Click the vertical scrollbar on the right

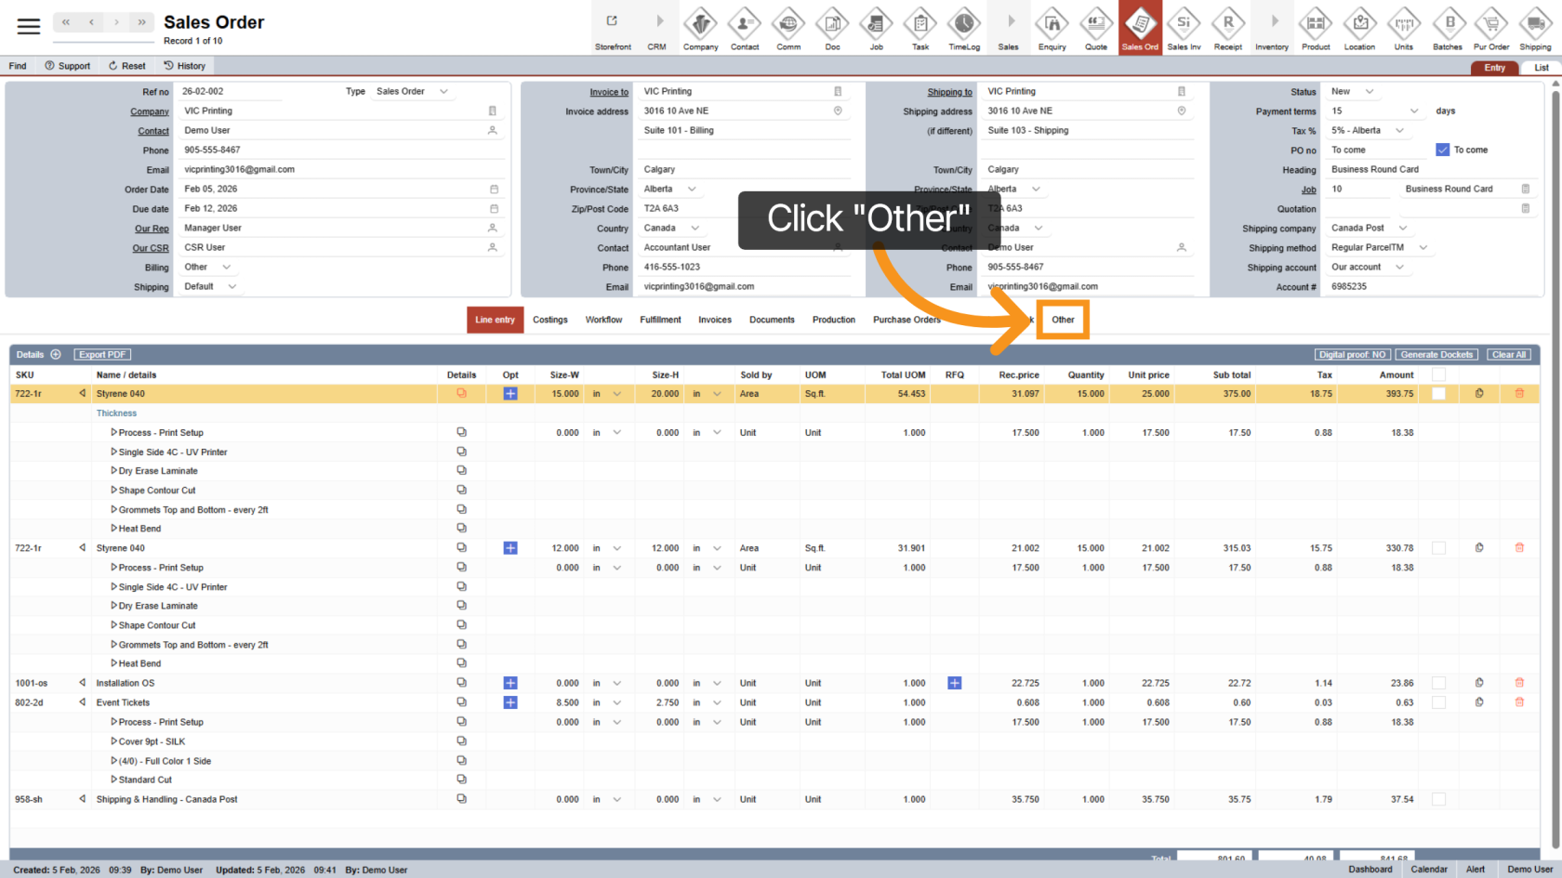pos(1555,465)
